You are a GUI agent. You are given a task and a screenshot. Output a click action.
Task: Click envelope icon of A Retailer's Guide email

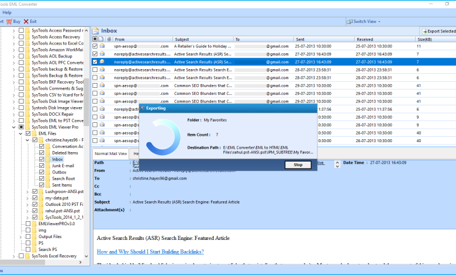(102, 46)
